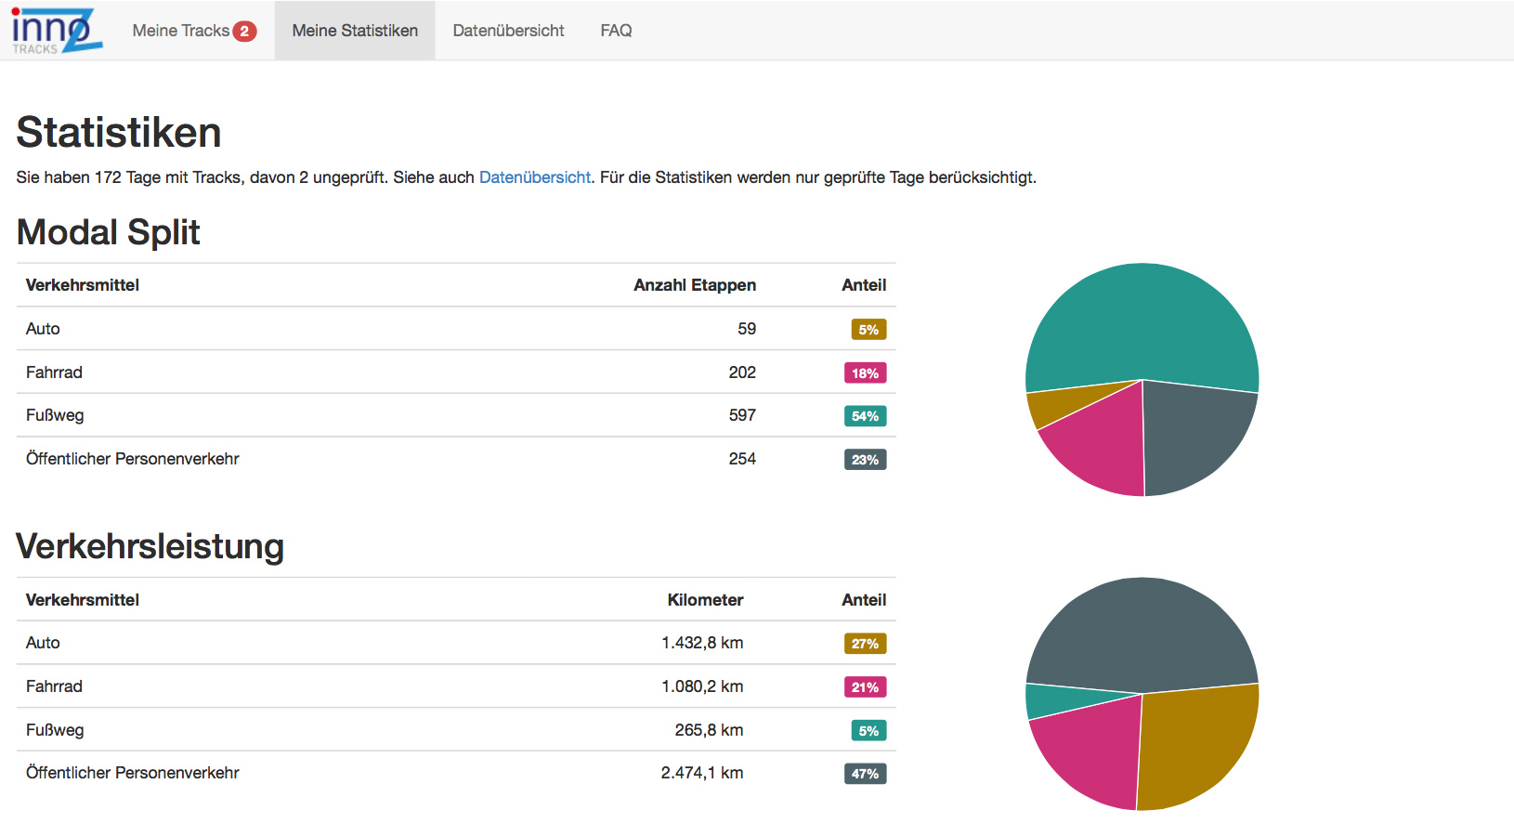This screenshot has height=836, width=1514.
Task: Click the value 59 for Auto
Action: coord(747,329)
